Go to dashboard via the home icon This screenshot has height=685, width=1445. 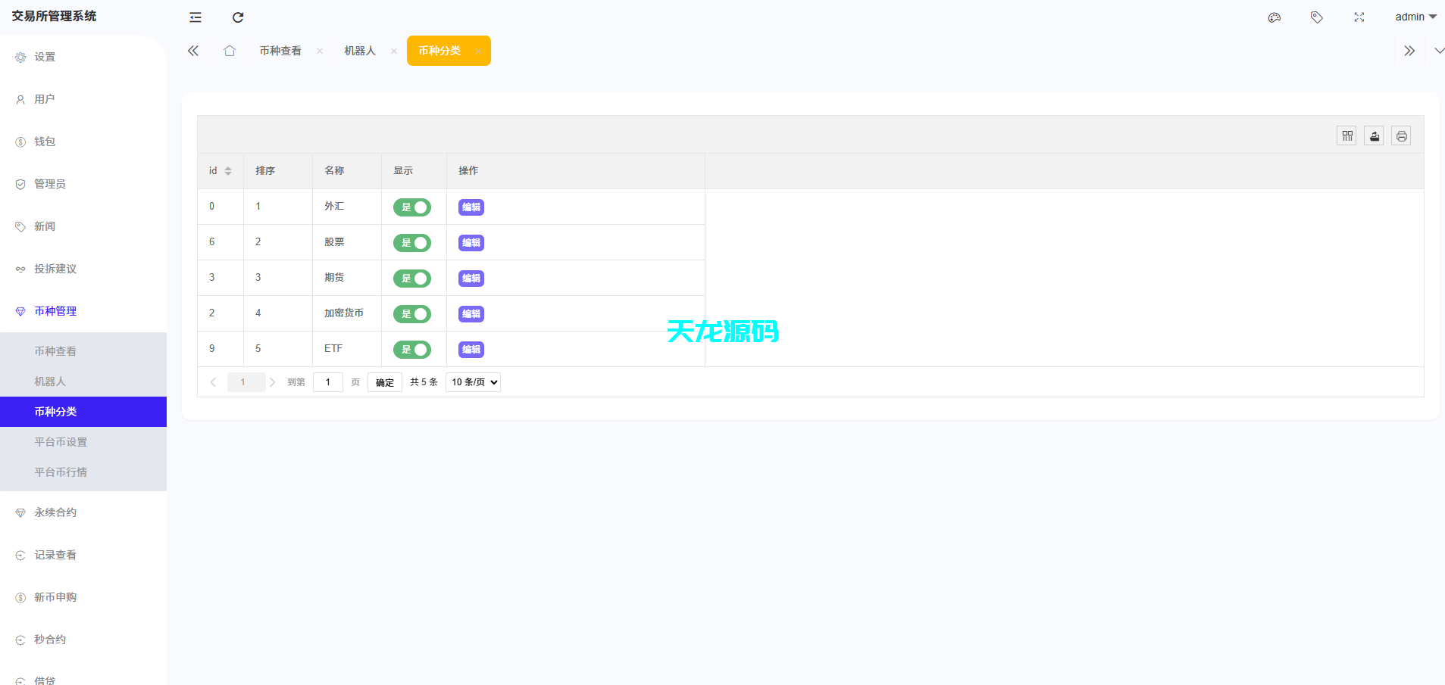pyautogui.click(x=230, y=50)
